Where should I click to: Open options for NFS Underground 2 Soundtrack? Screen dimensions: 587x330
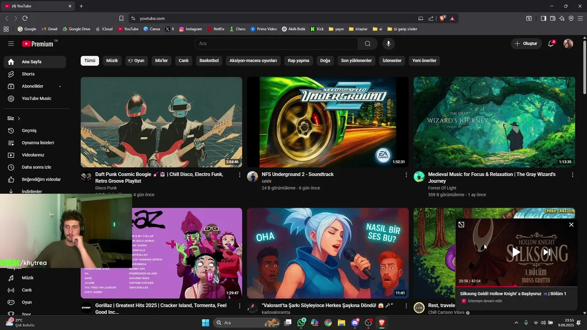click(x=406, y=175)
